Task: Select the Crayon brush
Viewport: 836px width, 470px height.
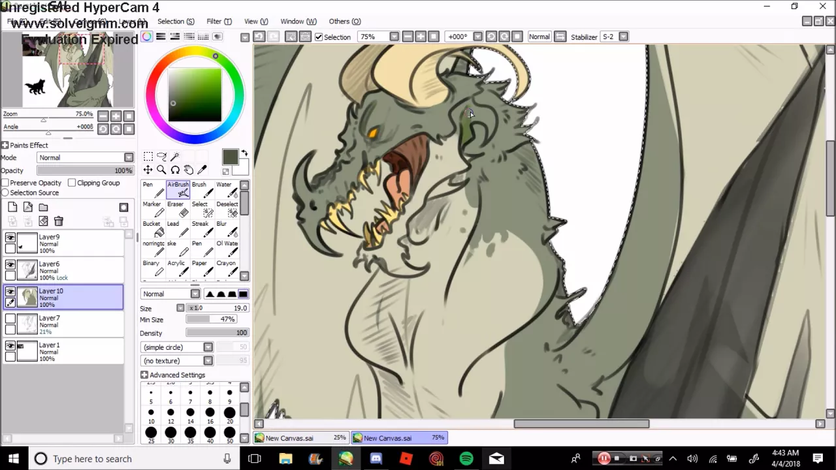Action: coord(227,268)
